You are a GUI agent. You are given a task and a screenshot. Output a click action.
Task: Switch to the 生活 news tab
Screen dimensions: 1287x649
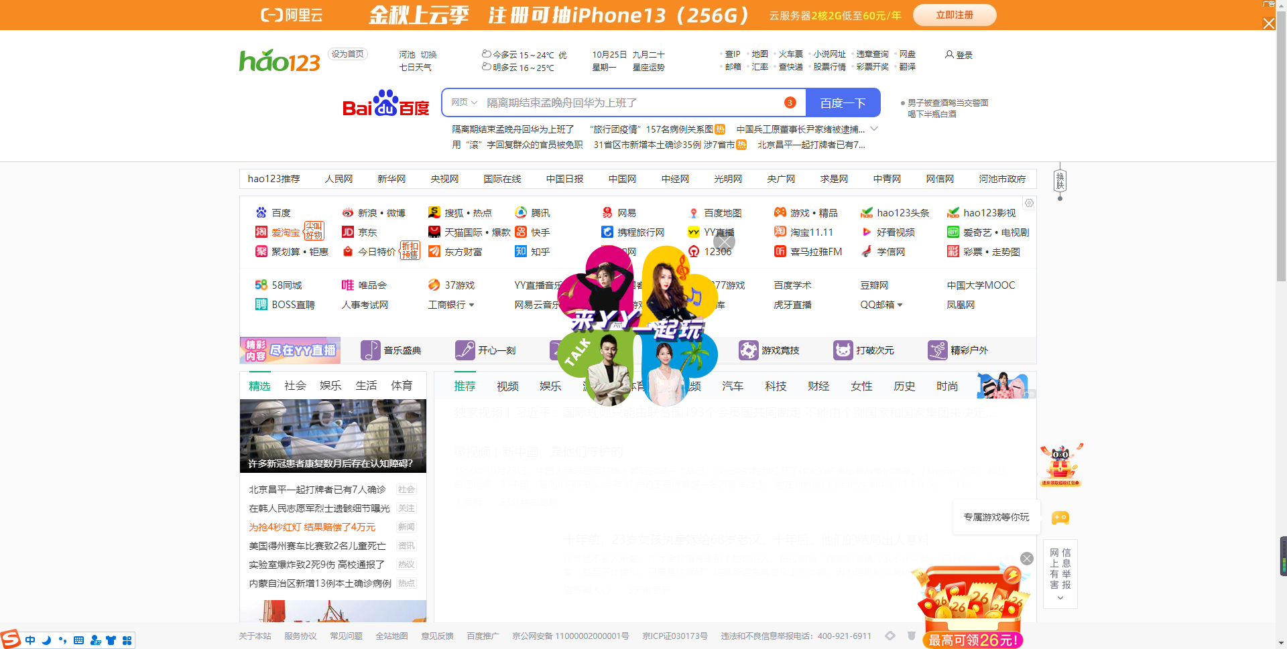pos(366,386)
